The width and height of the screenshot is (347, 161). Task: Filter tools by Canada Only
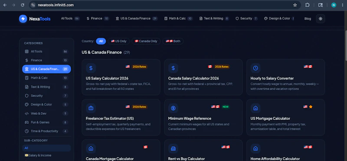pyautogui.click(x=146, y=41)
